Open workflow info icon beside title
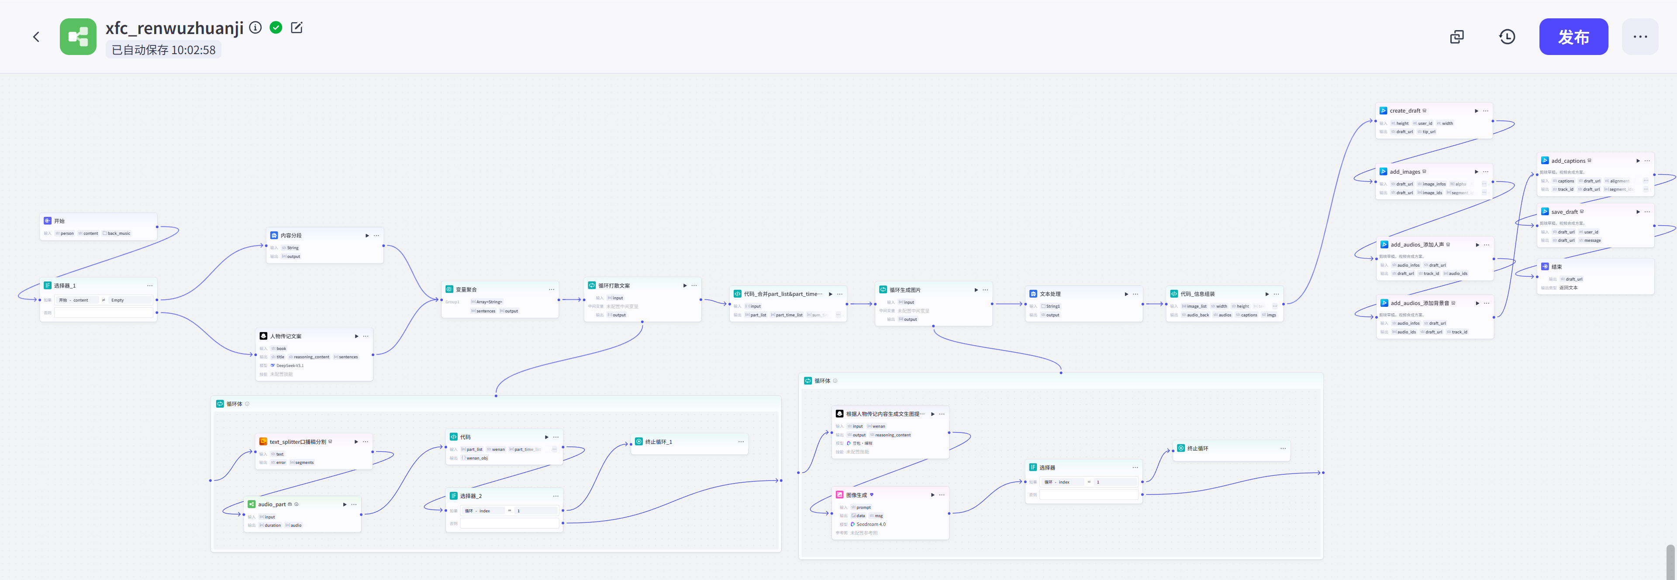The height and width of the screenshot is (580, 1677). (256, 27)
